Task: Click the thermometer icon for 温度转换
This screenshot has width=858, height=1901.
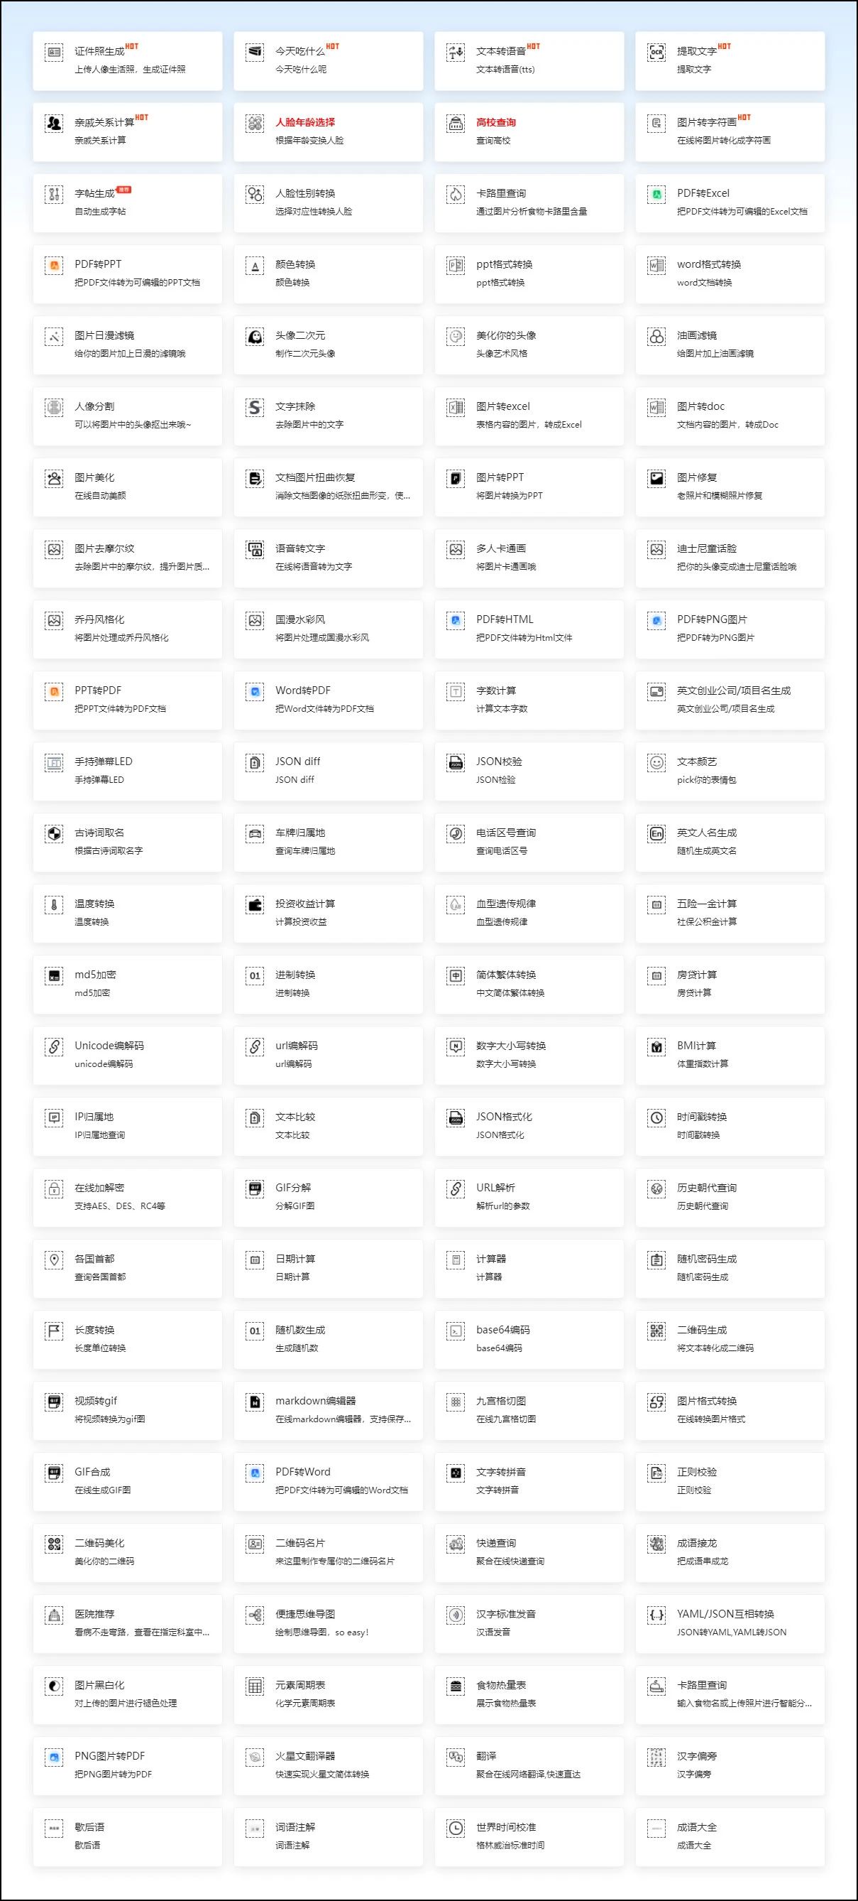Action: [x=54, y=905]
